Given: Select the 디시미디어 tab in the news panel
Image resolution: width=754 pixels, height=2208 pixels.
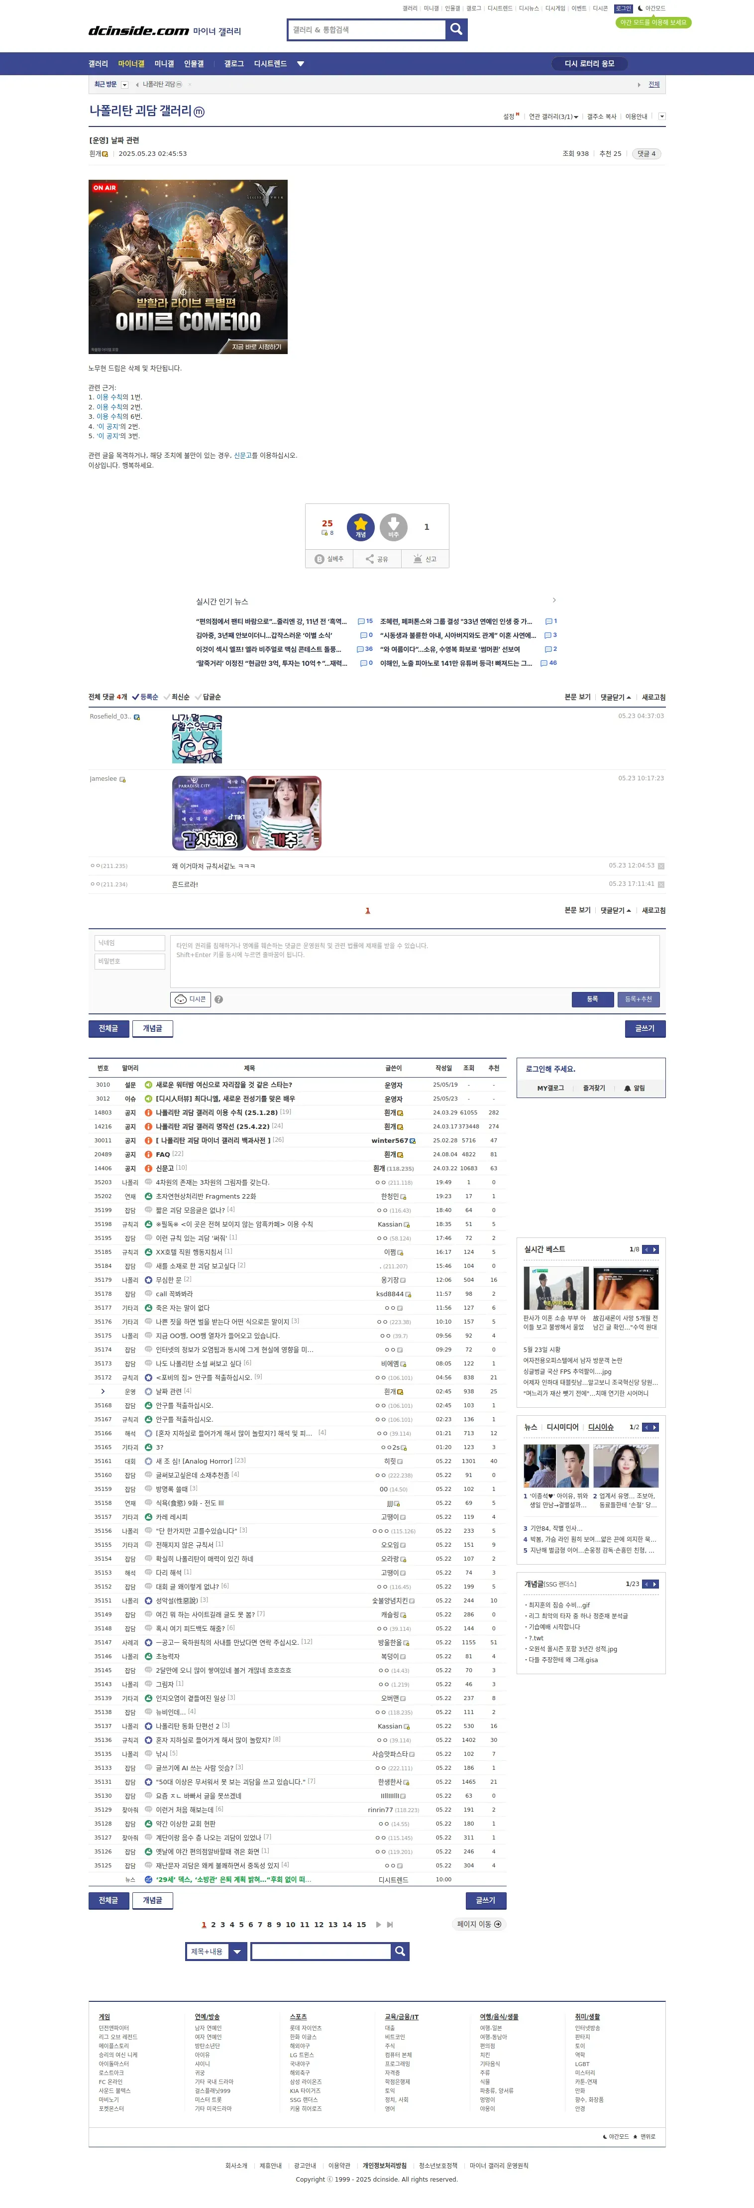Looking at the screenshot, I should click(562, 1427).
